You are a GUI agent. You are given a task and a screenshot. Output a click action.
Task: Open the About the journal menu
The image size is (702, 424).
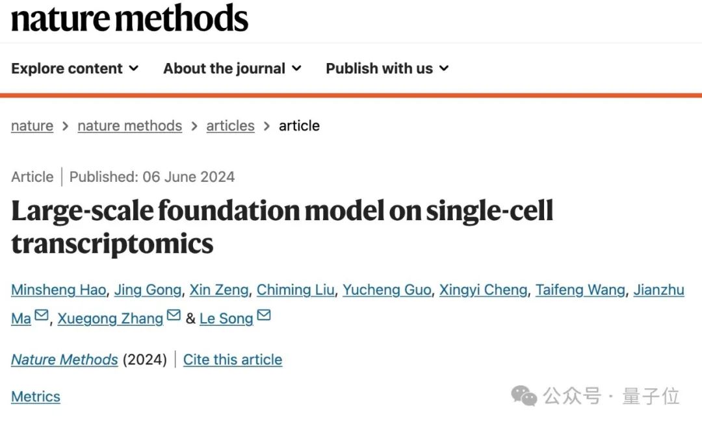(232, 68)
